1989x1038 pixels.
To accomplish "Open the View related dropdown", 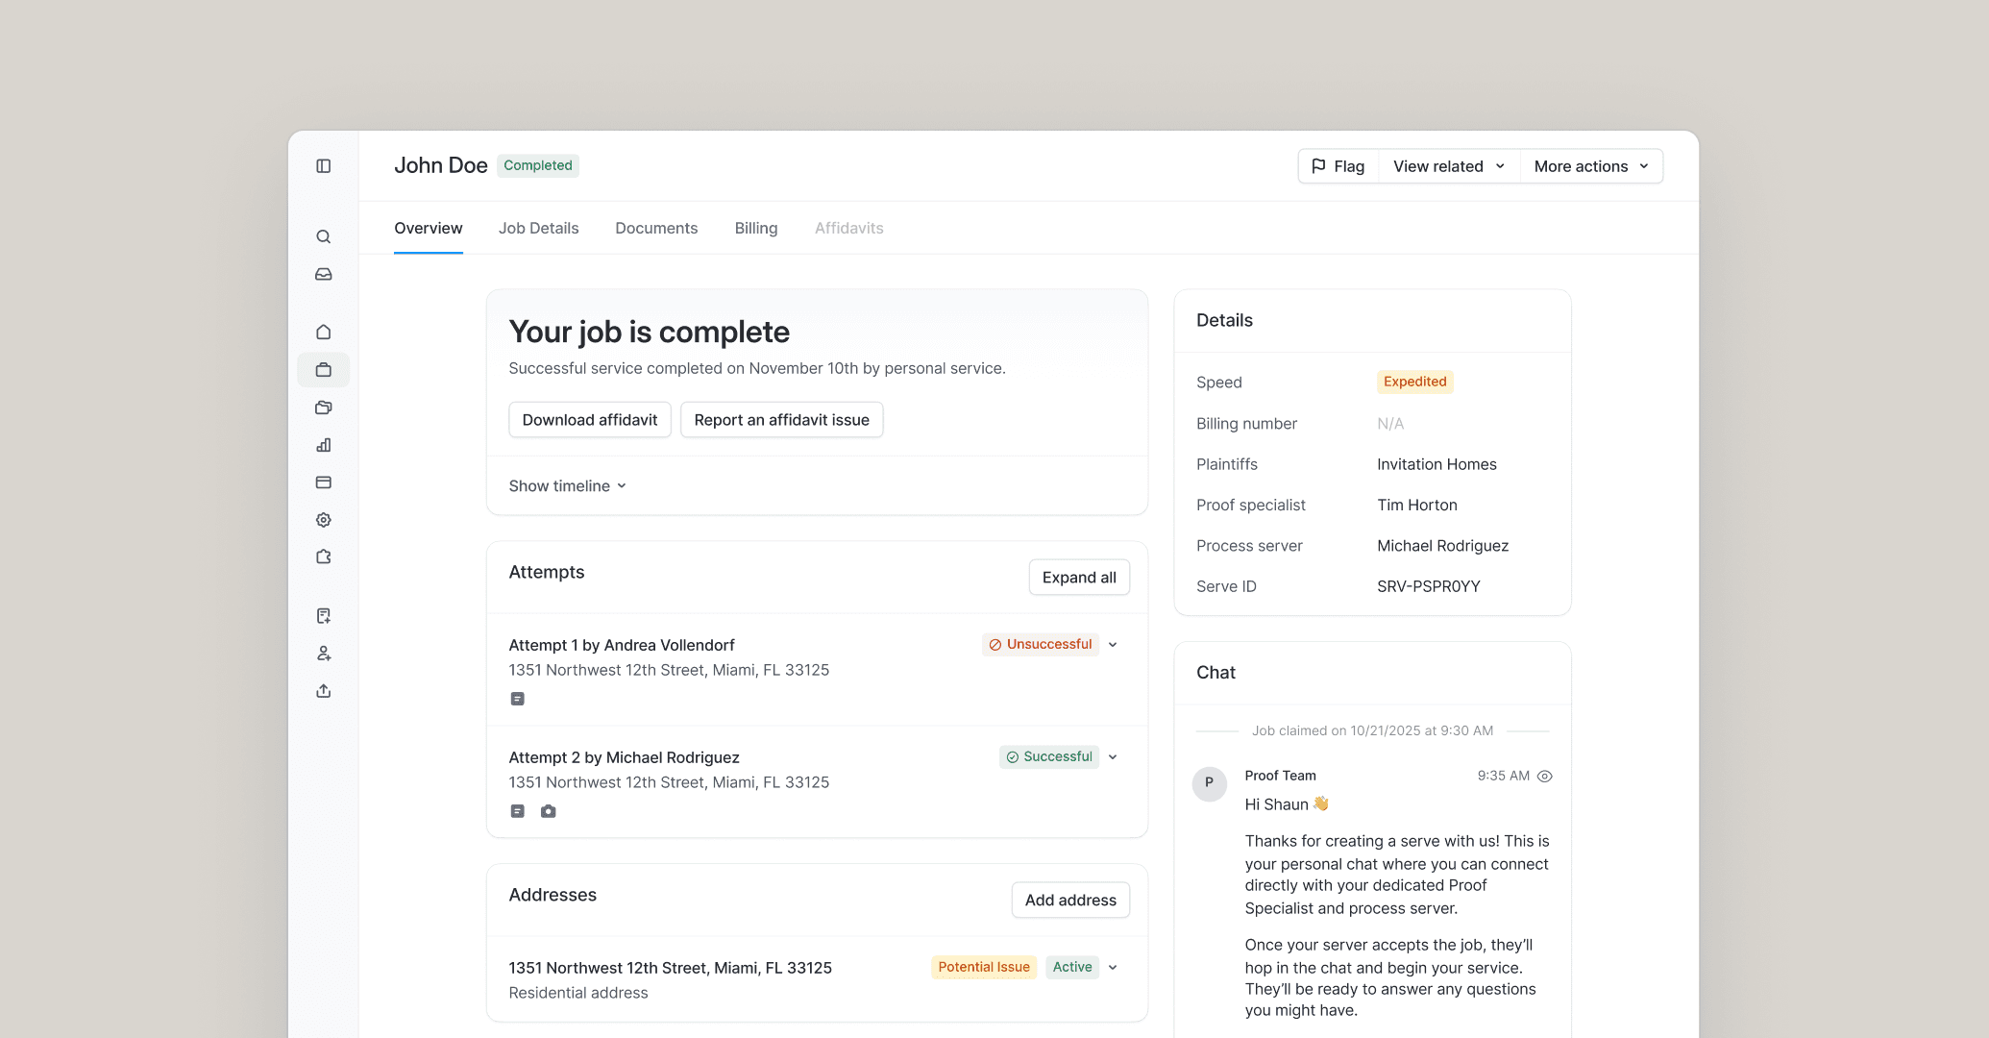I will click(1449, 166).
